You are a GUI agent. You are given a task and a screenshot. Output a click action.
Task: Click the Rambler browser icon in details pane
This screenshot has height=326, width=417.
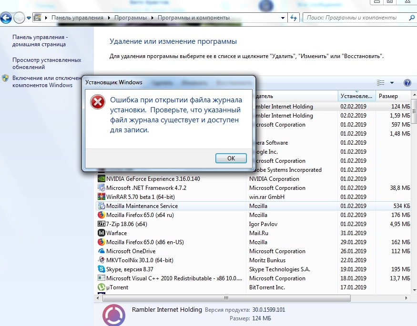click(x=114, y=315)
